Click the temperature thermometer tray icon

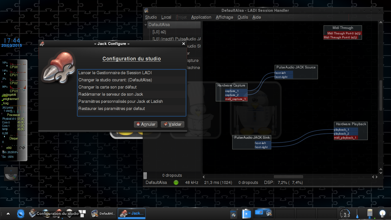pyautogui.click(x=357, y=214)
